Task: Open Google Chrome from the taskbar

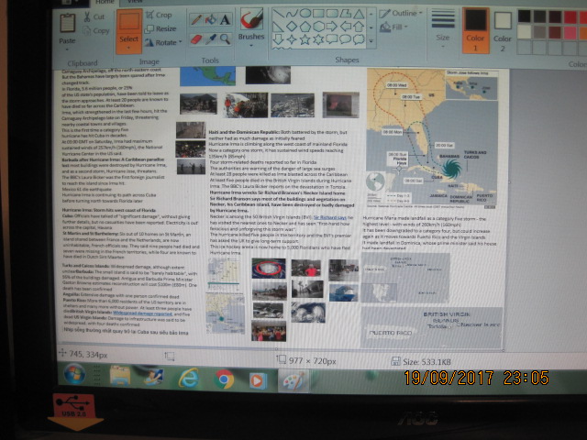Action: (x=224, y=379)
